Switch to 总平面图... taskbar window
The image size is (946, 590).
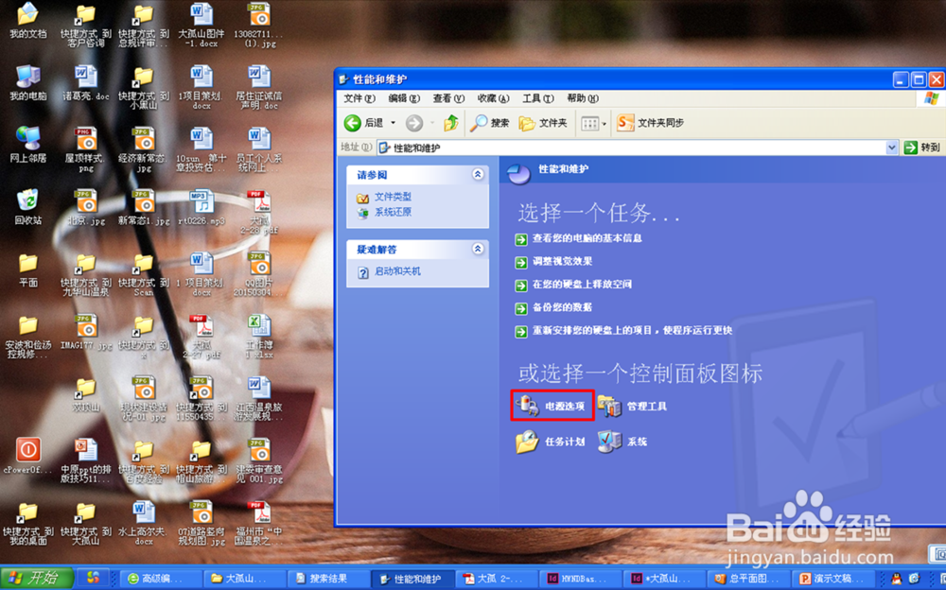click(748, 579)
